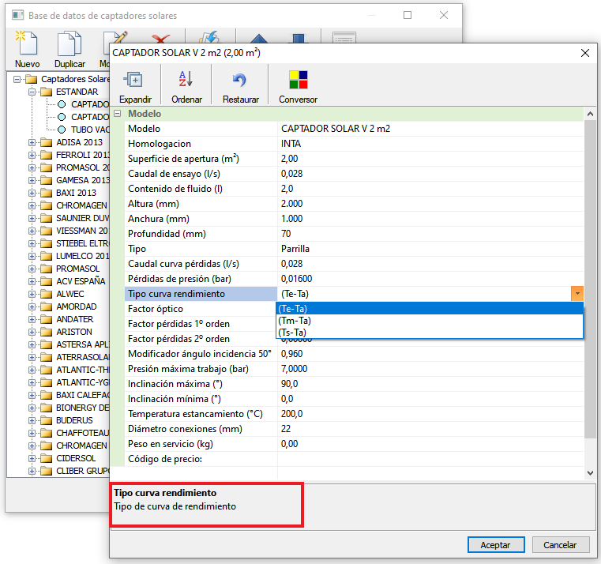
Task: Choose (Te-Ta) in dropdown list
Action: 430,309
